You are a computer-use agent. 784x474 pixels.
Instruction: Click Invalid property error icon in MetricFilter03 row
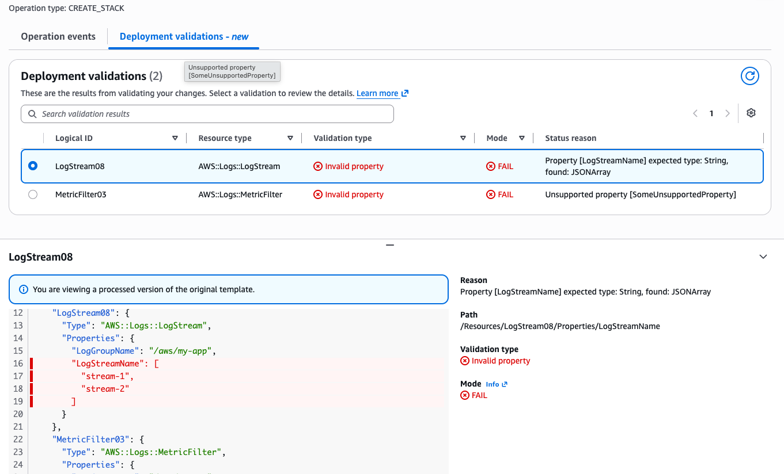[x=318, y=194]
